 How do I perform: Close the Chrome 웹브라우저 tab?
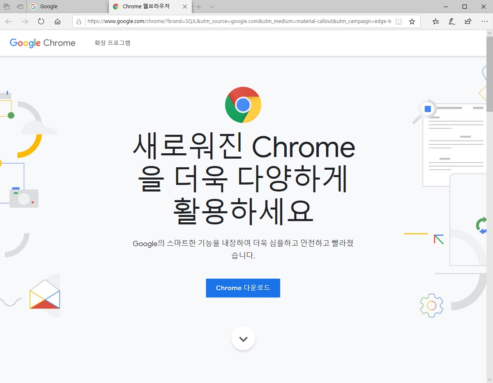(184, 7)
